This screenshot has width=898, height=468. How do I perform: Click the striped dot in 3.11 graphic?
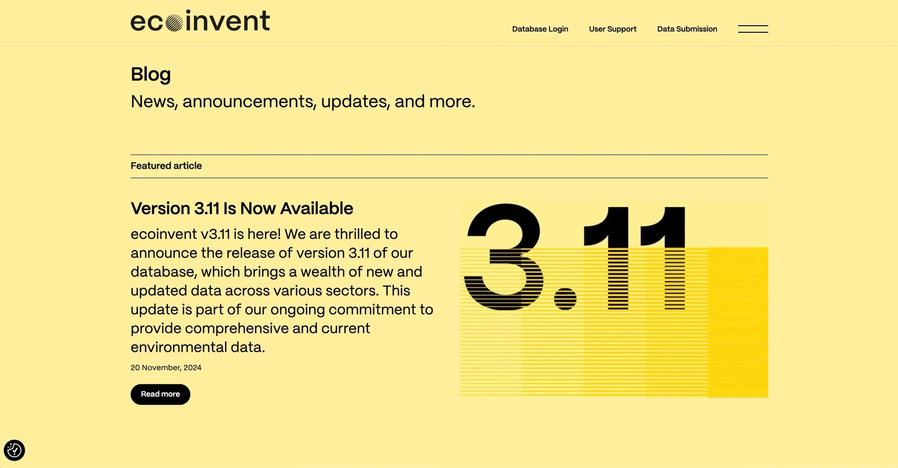[x=565, y=299]
